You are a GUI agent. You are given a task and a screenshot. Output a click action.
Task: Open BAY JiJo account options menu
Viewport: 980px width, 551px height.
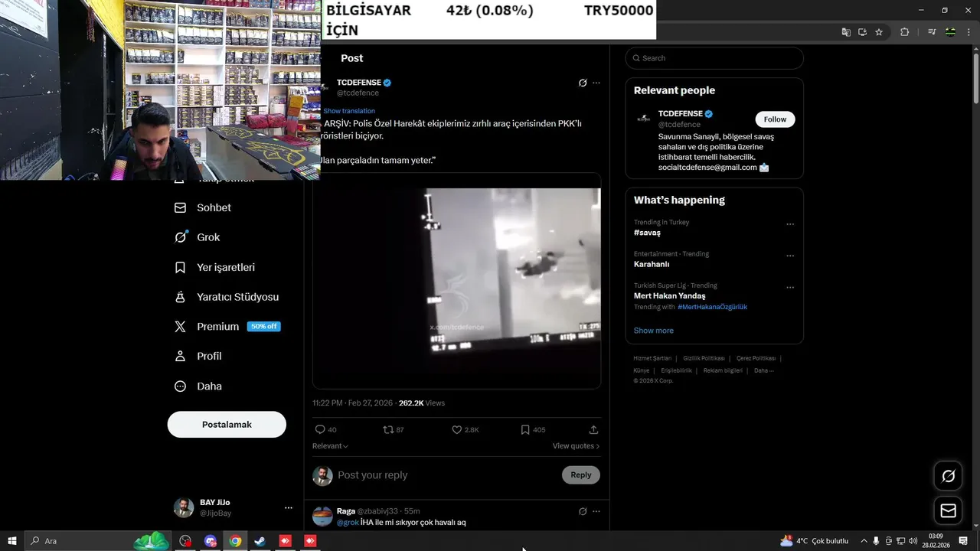click(289, 507)
